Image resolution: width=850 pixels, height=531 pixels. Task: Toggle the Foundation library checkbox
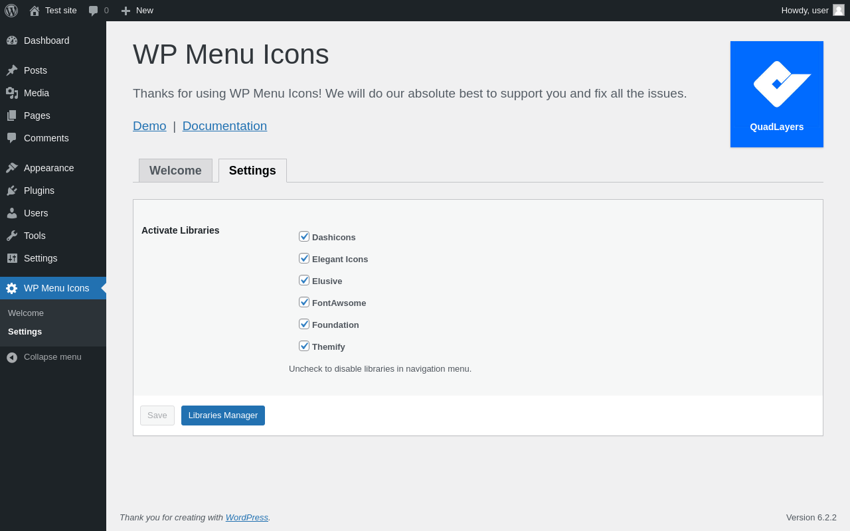(x=304, y=324)
